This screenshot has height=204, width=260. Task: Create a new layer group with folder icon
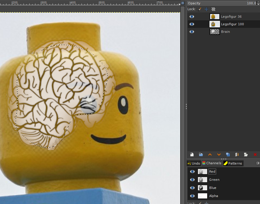[x=201, y=155]
